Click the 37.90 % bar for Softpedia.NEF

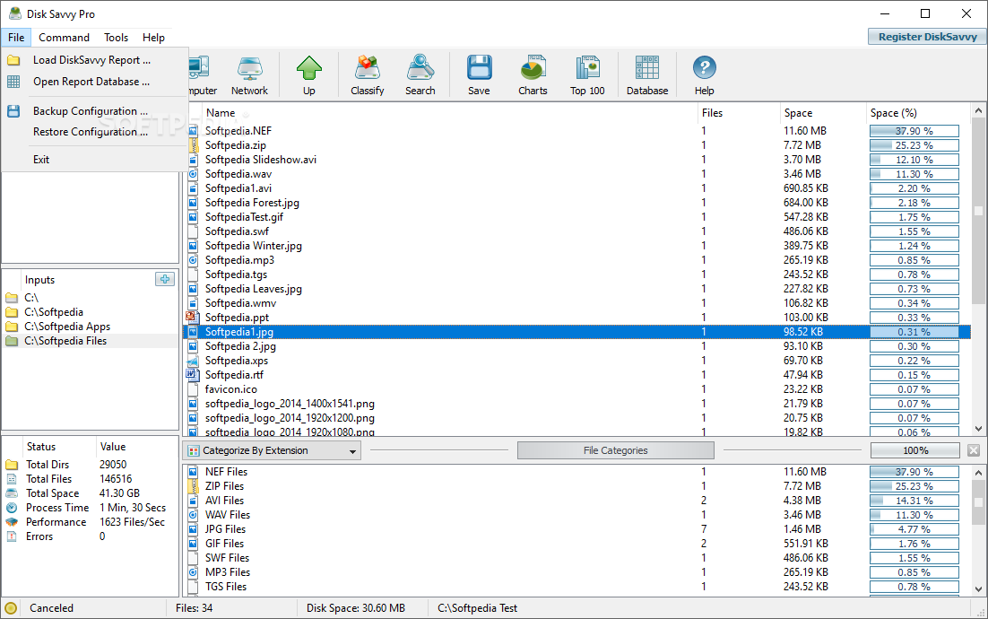(x=914, y=131)
